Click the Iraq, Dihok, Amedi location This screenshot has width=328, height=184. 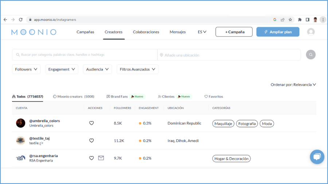[x=183, y=141]
